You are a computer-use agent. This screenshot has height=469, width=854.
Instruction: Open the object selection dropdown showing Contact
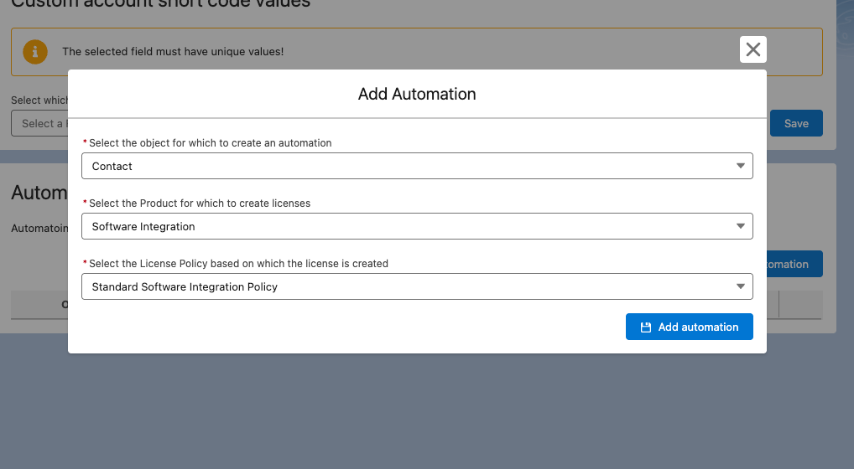(416, 166)
